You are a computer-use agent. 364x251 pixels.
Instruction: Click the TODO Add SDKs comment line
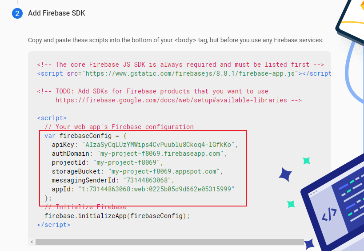153,91
